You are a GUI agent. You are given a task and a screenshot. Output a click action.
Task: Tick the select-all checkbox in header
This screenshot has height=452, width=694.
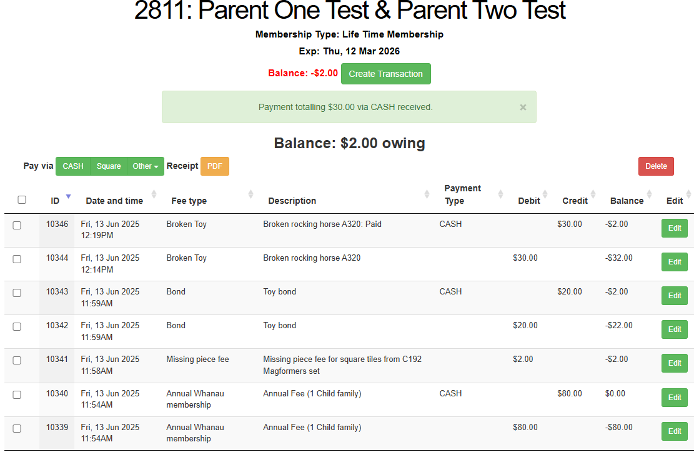22,200
